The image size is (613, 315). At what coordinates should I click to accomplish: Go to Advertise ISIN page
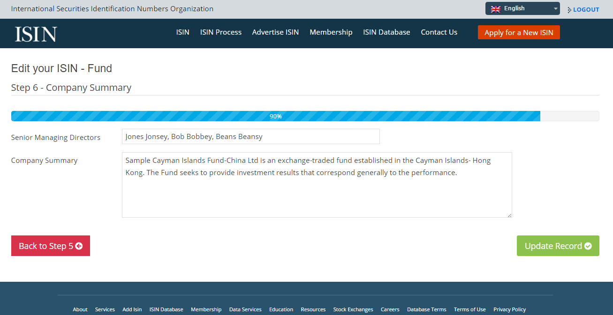pyautogui.click(x=275, y=32)
